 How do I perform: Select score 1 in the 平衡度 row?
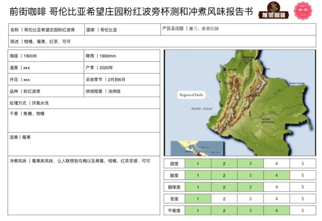pos(198,211)
